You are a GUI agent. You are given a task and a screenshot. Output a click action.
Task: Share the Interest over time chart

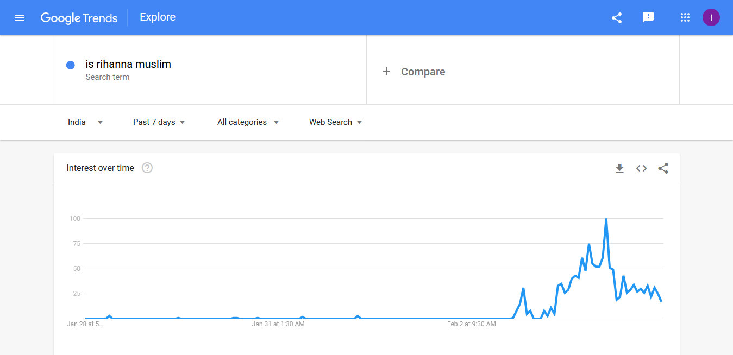click(663, 168)
